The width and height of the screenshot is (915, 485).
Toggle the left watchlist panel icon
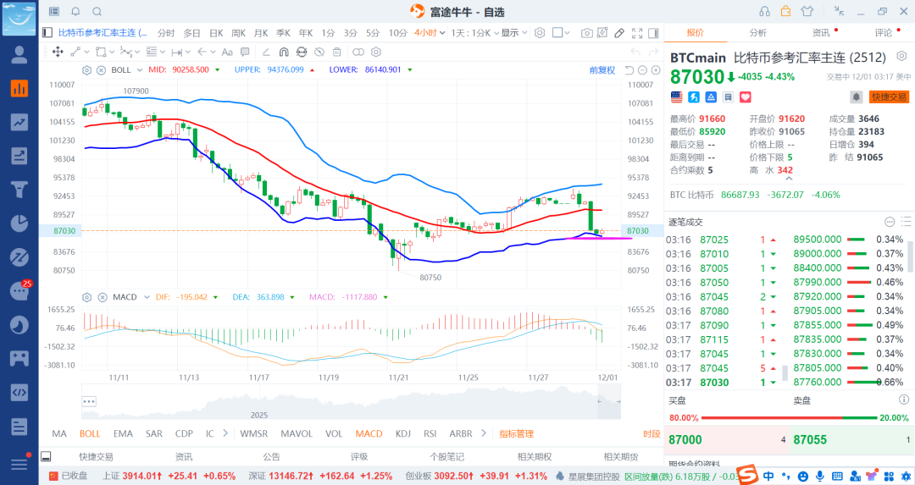47,33
